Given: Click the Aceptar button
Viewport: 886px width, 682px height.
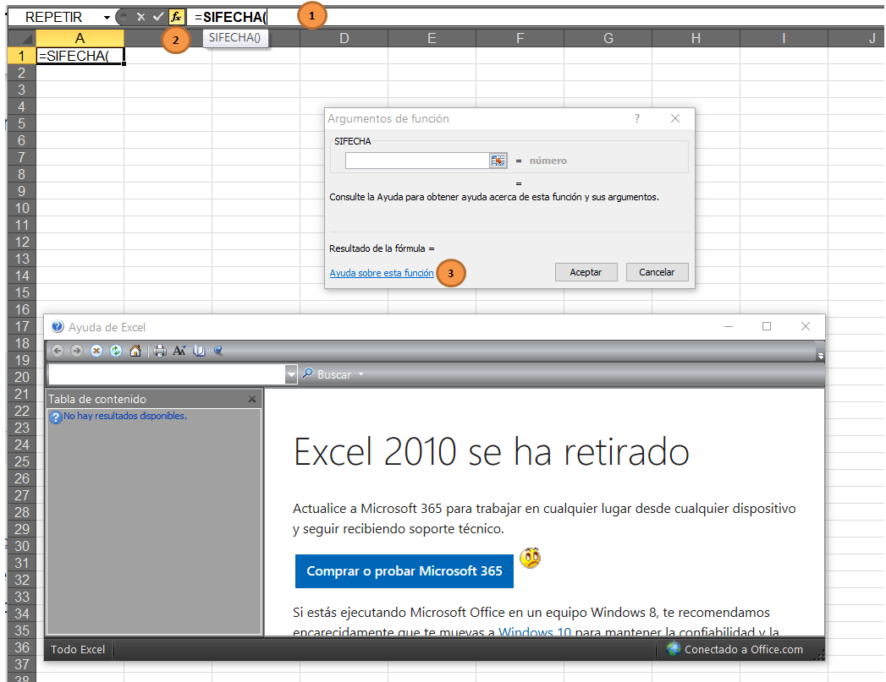Looking at the screenshot, I should [x=586, y=272].
